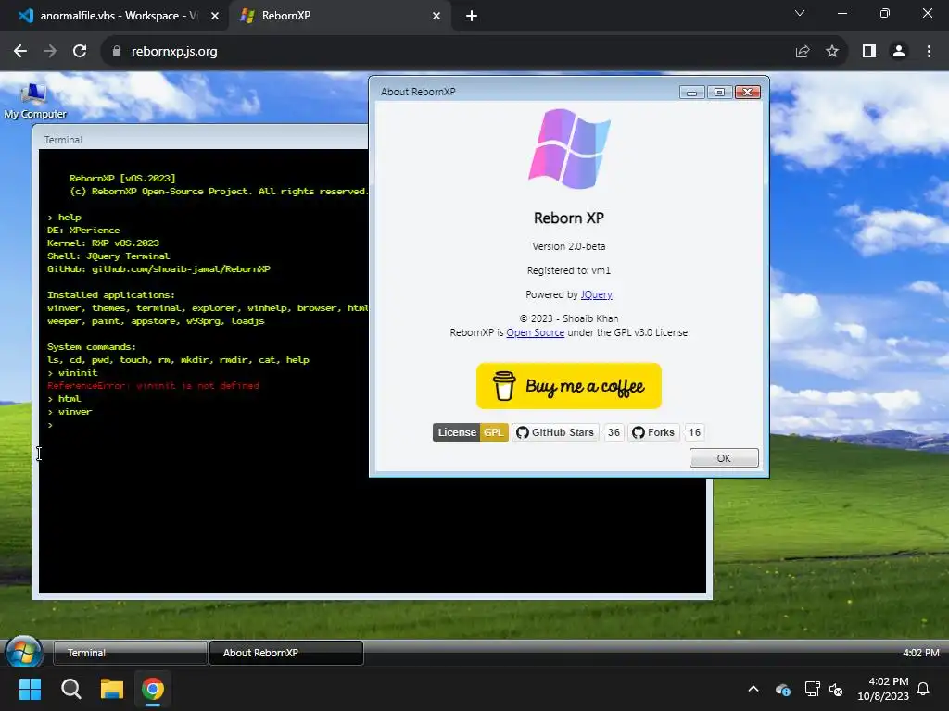Click the GitHub URL text in Terminal

(181, 269)
